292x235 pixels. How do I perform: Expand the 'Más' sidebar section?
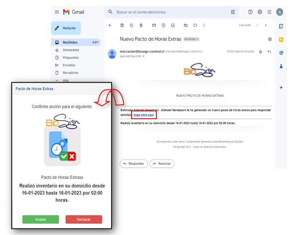click(66, 80)
